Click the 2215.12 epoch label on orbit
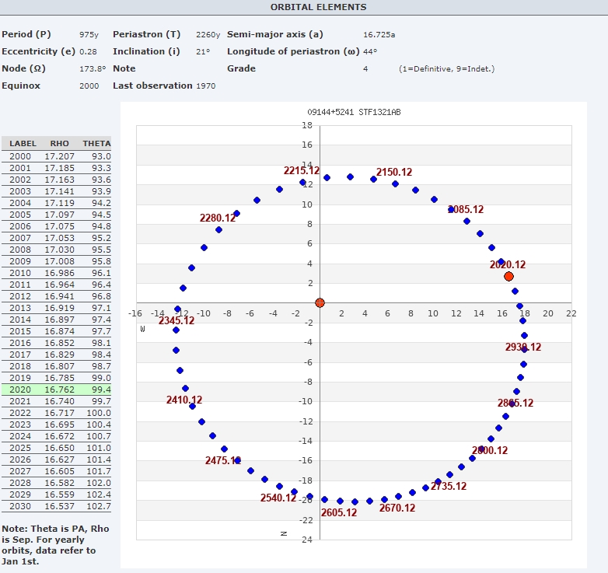The image size is (608, 573). (x=301, y=170)
